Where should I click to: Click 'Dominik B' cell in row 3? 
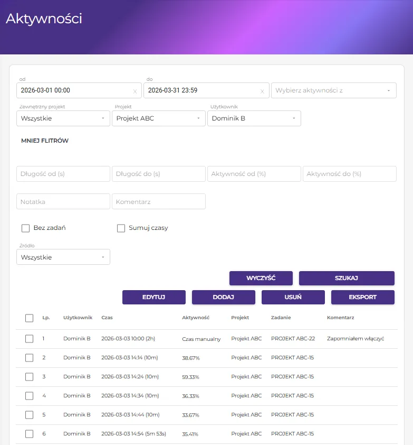pos(77,377)
